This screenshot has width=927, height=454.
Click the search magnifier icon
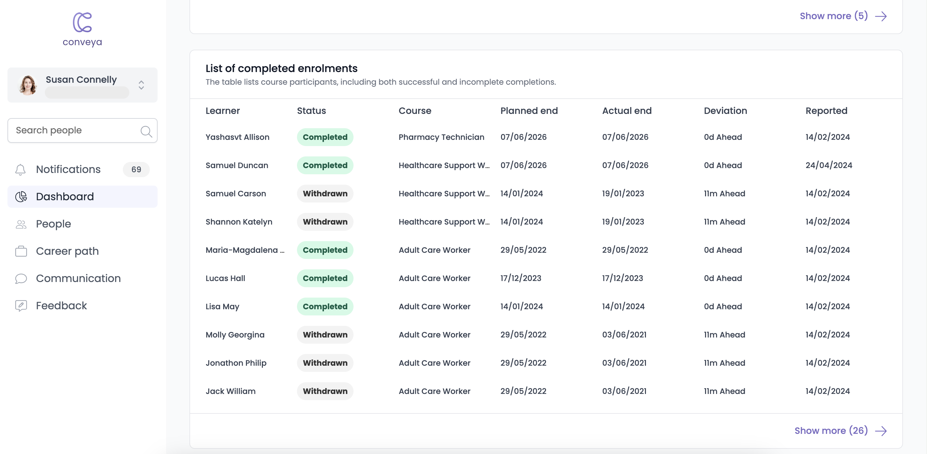(146, 131)
